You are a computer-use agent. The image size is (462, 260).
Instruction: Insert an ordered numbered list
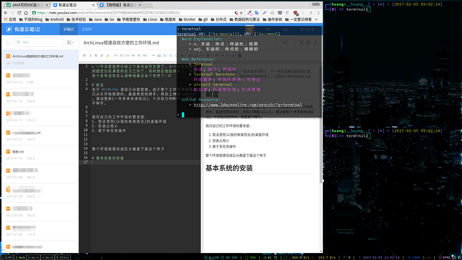point(170,55)
